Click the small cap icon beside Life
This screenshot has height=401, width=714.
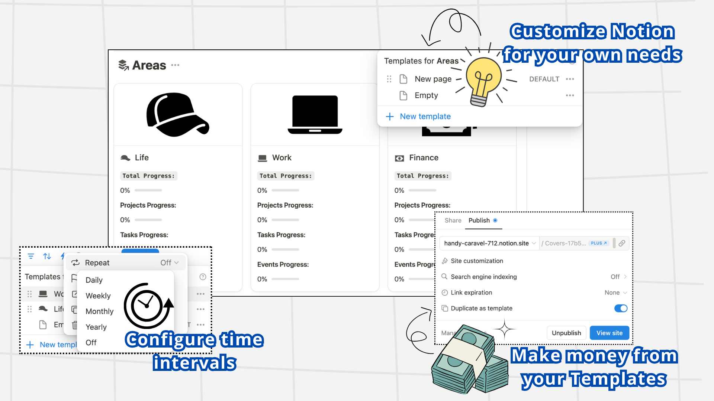(125, 158)
